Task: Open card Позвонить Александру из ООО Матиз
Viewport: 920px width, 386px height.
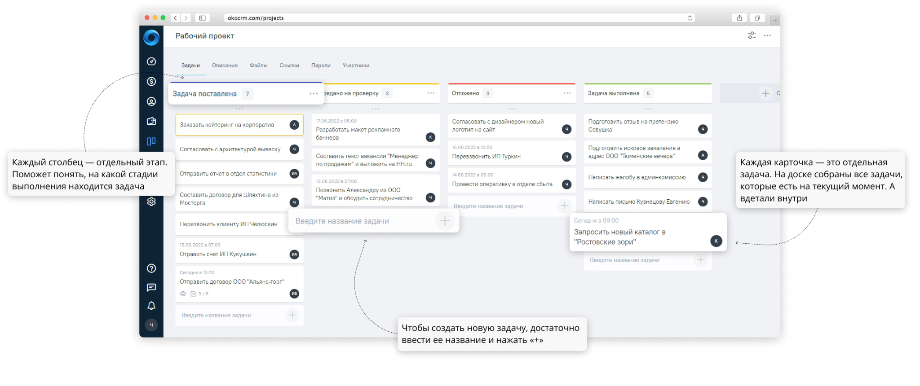Action: pyautogui.click(x=376, y=190)
